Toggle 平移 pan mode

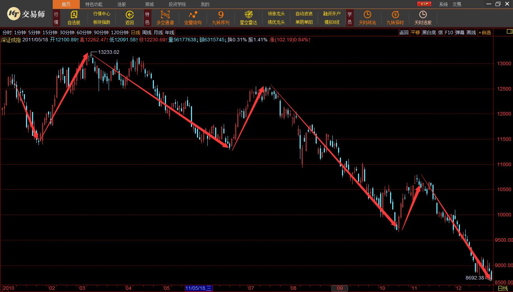pos(415,32)
